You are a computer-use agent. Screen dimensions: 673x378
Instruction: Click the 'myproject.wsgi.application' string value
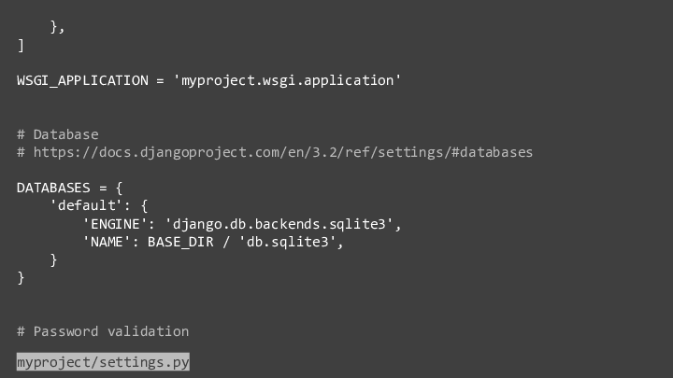(x=287, y=80)
